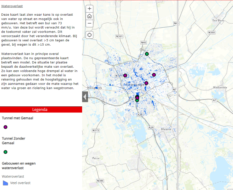This screenshot has height=190, width=233.
Task: Click the underlined Wateroverlast title
Action: tap(12, 6)
